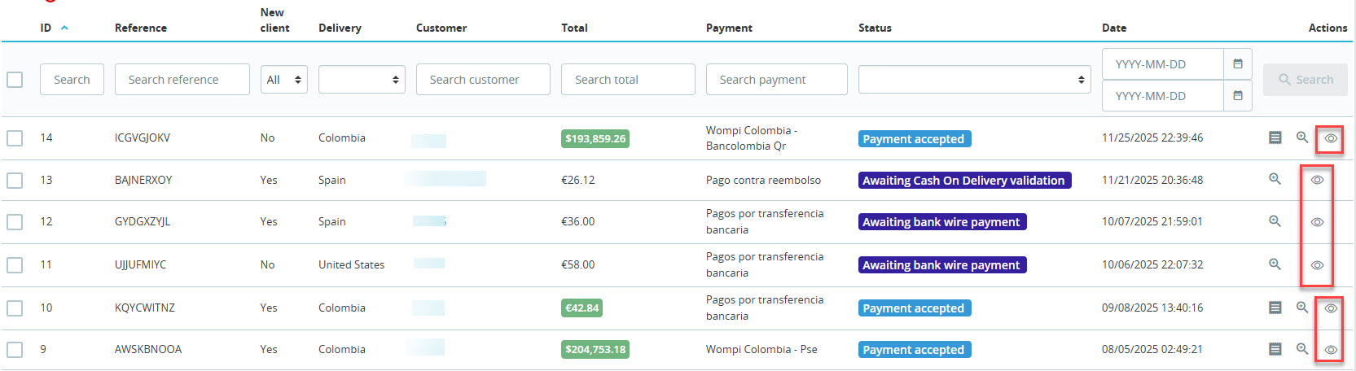Toggle select-all checkbox in filter row
Screen dimensions: 1356x371
click(x=15, y=80)
